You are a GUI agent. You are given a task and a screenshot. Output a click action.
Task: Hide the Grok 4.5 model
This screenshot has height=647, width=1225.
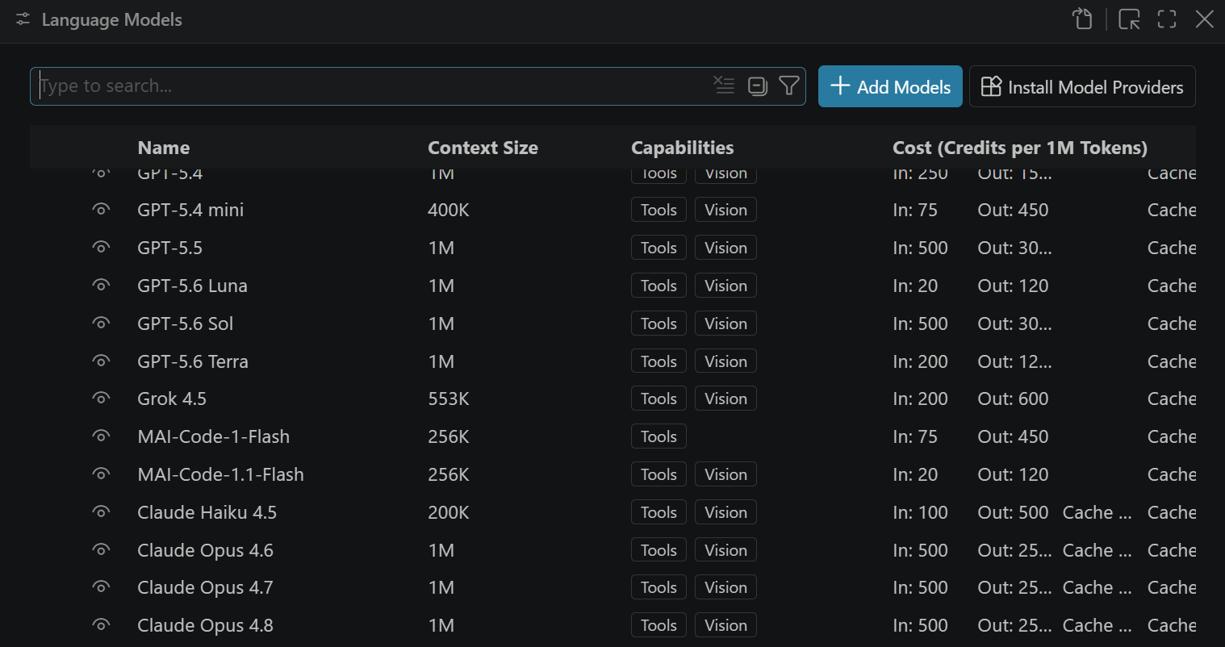(101, 399)
